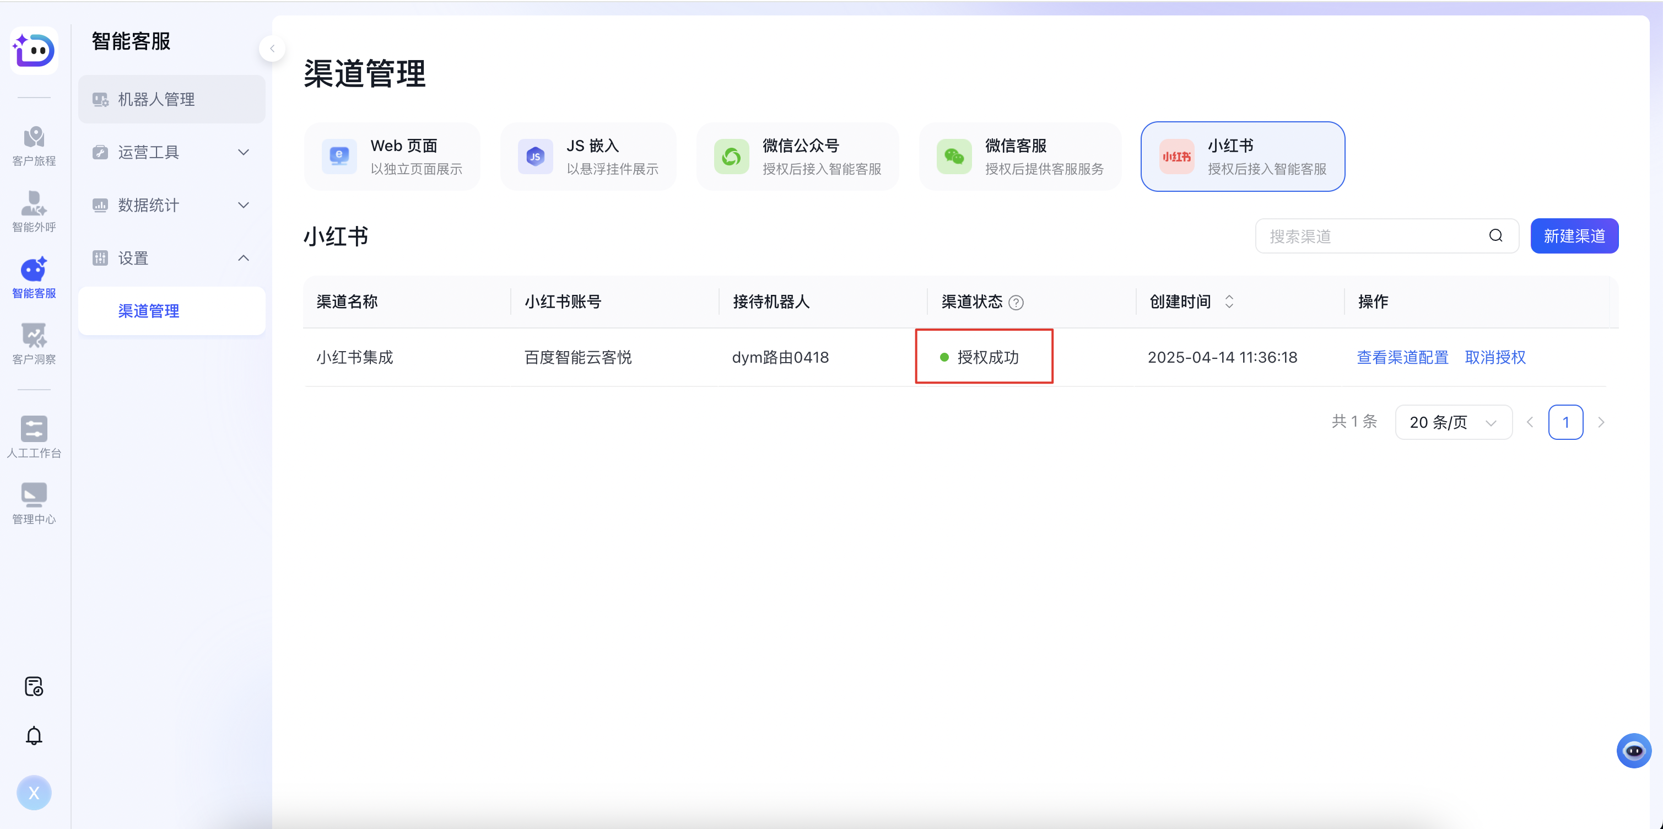The image size is (1663, 829).
Task: Open 查看渠道配置 for 小红书集成
Action: [1402, 357]
